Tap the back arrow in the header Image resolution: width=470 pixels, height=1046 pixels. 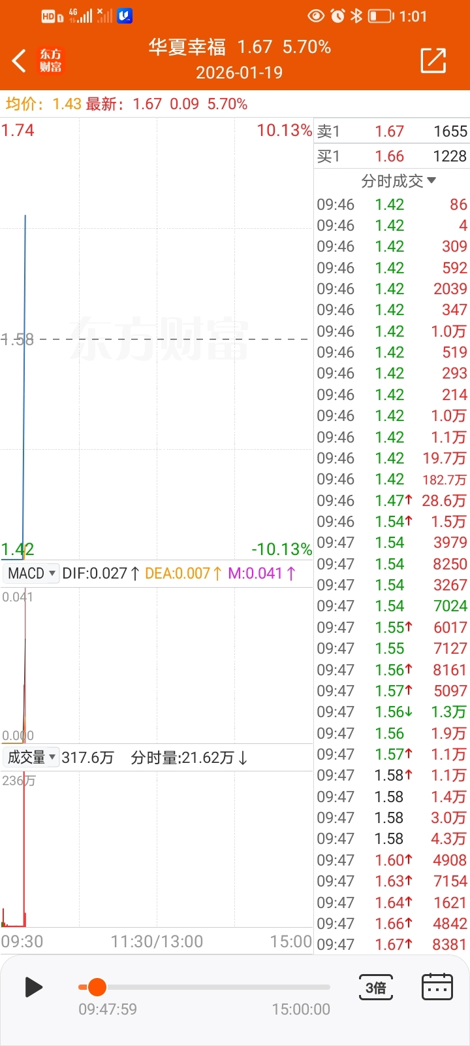pos(19,61)
